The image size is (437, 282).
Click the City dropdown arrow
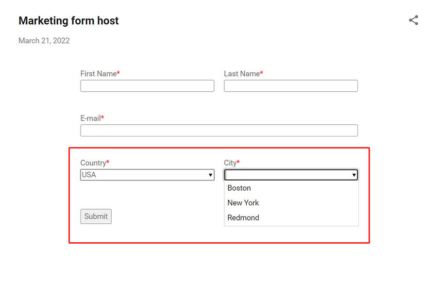[x=353, y=175]
